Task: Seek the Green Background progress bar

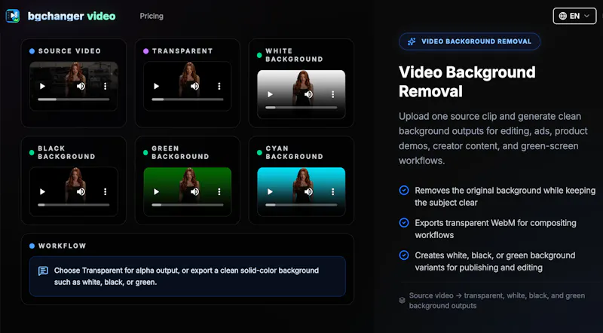Action: [x=187, y=205]
